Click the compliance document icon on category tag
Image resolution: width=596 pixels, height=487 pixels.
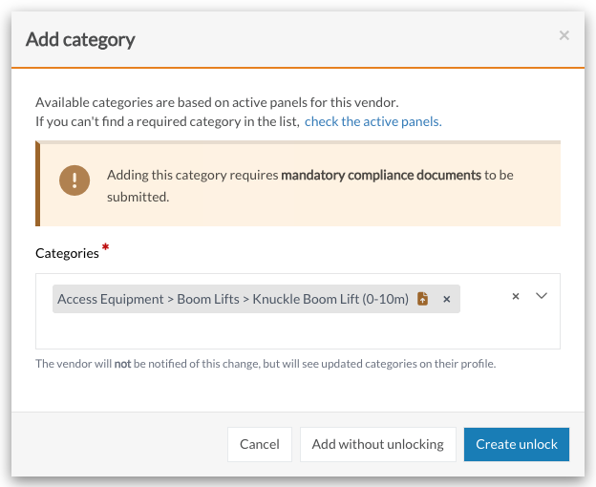tap(423, 299)
